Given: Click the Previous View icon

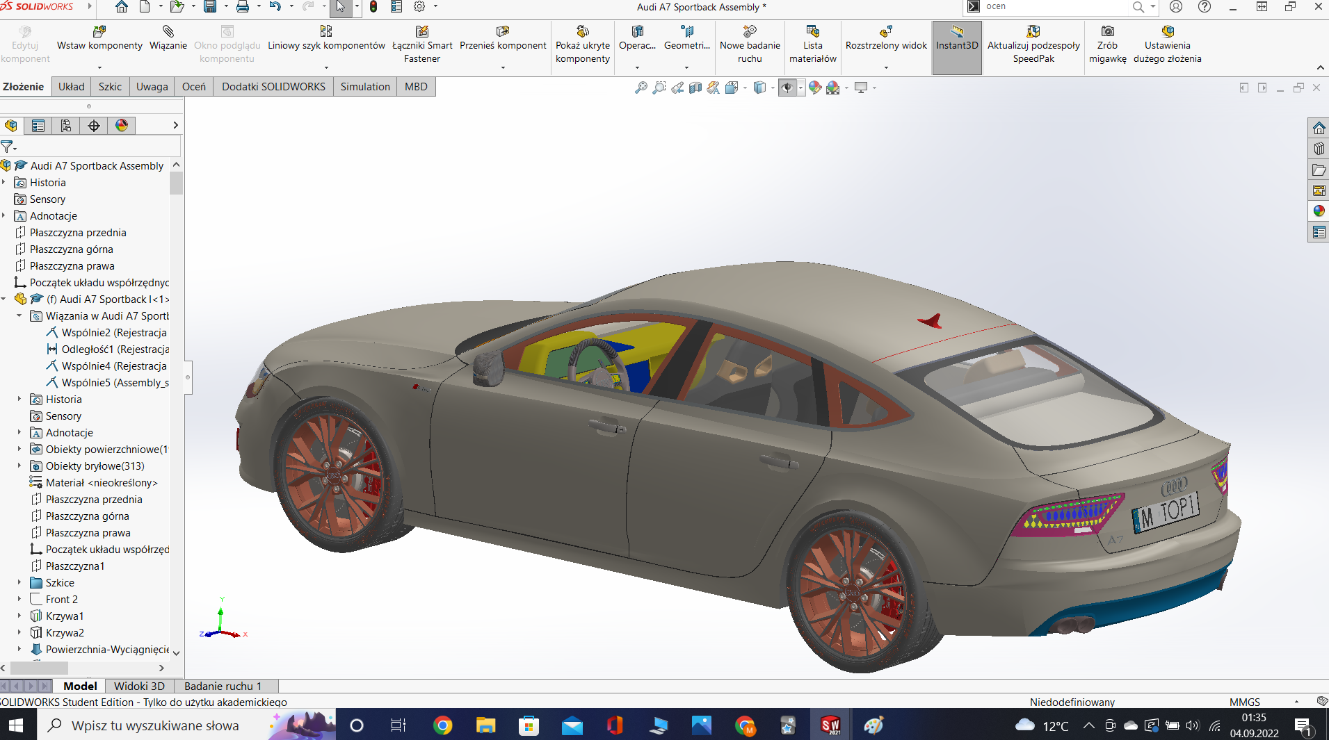Looking at the screenshot, I should 677,88.
